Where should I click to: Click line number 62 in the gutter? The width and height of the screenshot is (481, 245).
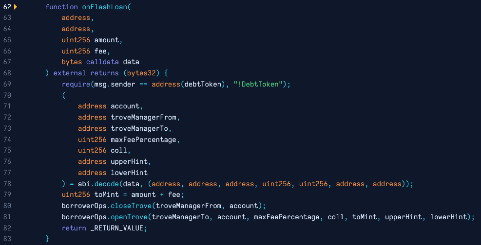coord(7,7)
